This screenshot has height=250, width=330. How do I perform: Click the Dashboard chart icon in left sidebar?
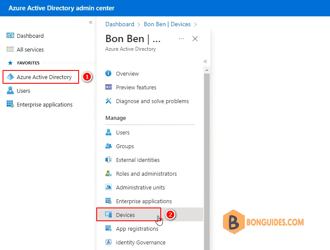[x=10, y=35]
